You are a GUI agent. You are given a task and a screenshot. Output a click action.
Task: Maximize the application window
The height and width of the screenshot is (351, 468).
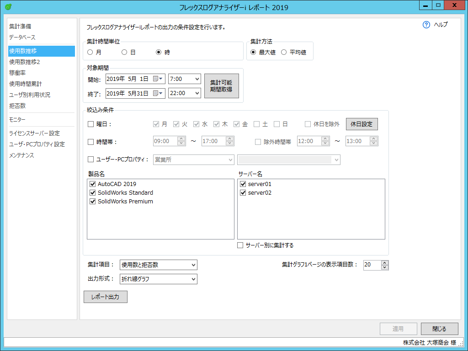(438, 5)
